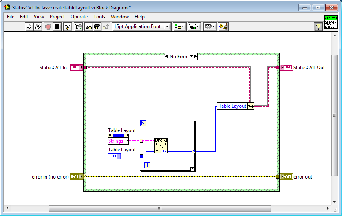
Task: Click the Run arrow button
Action: 29,26
